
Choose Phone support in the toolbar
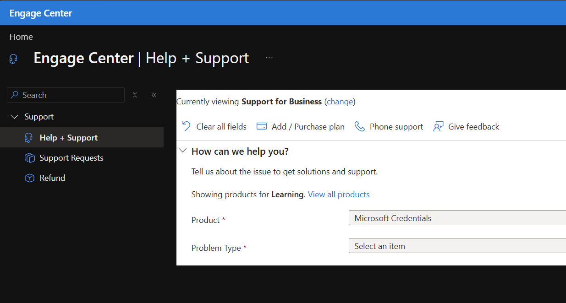click(x=389, y=126)
